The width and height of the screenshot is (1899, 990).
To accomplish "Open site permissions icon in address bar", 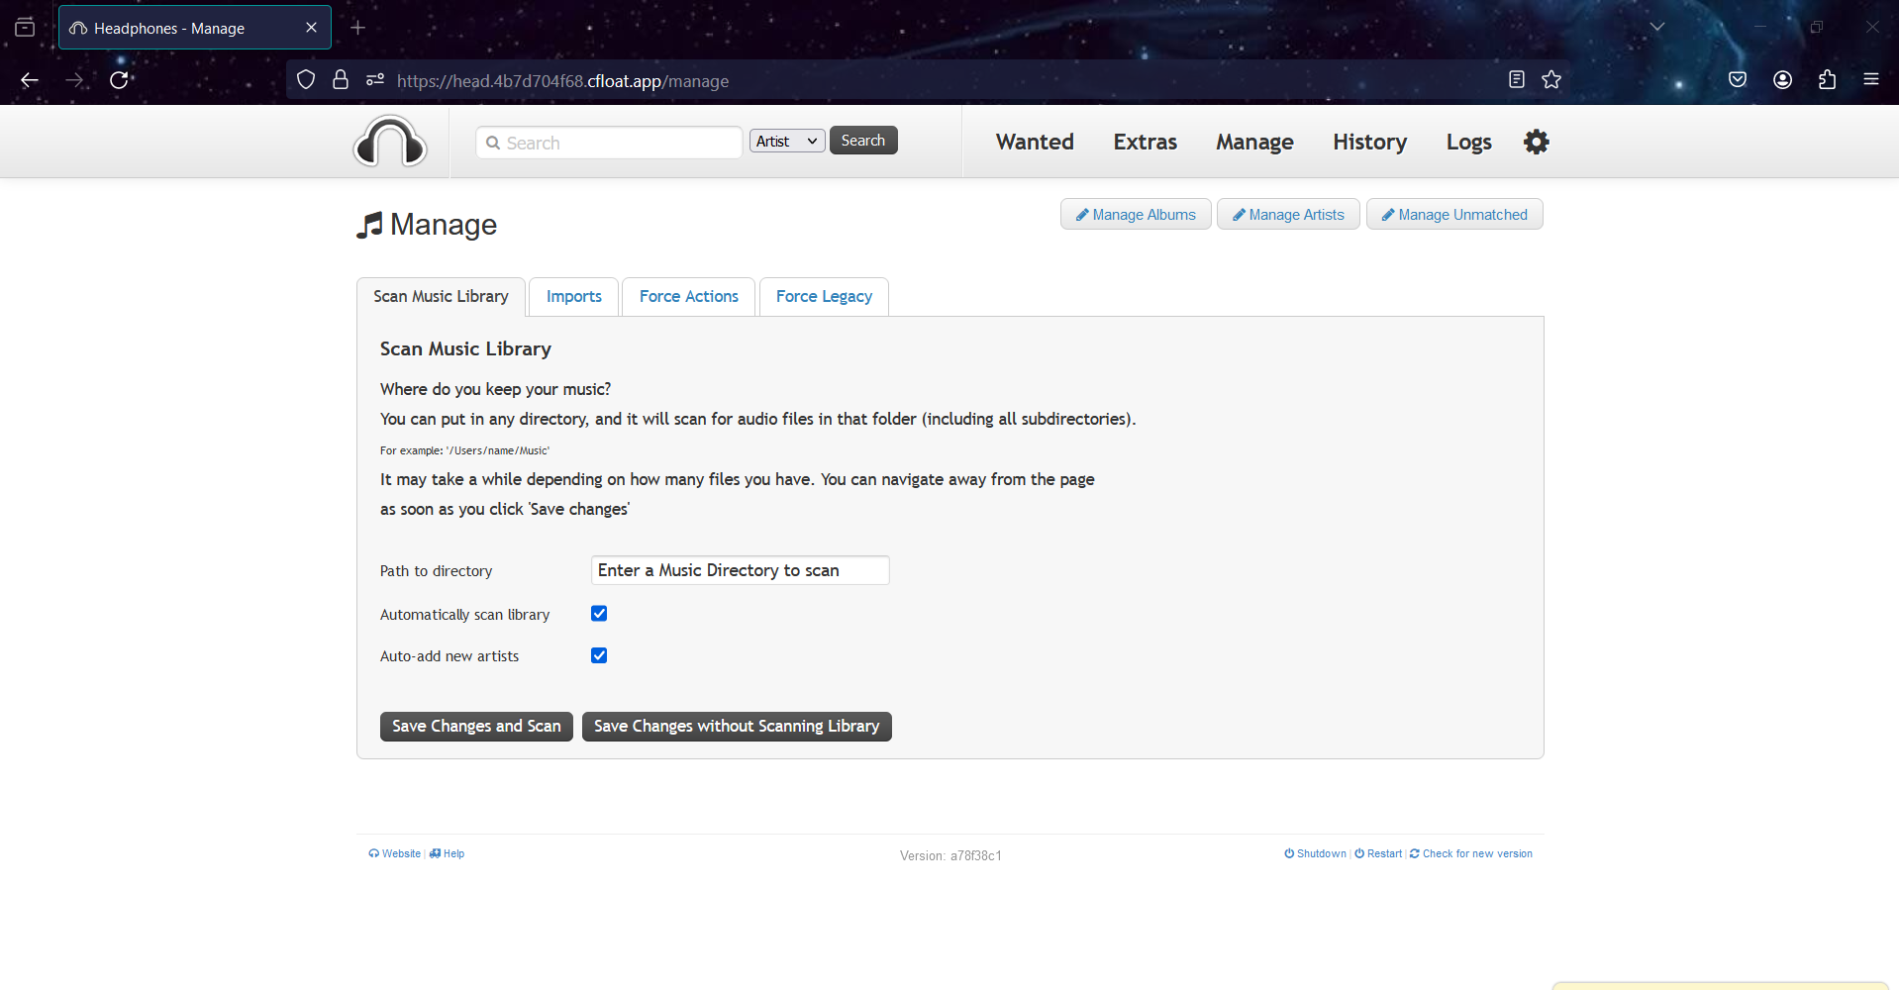I will 375,80.
